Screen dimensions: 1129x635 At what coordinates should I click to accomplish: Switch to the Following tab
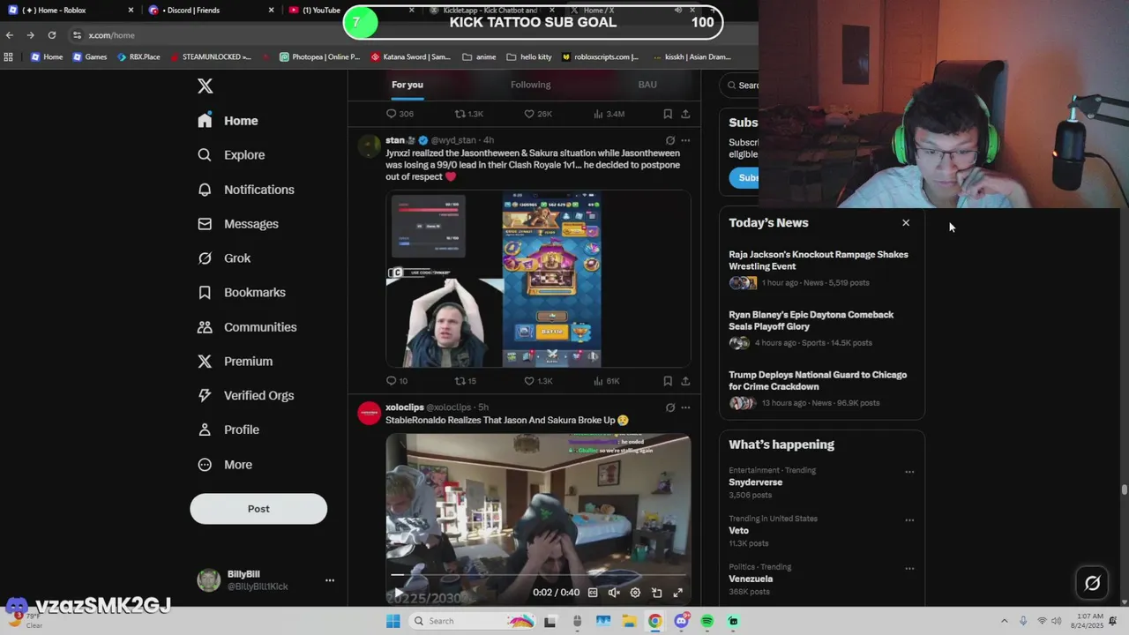click(x=530, y=85)
